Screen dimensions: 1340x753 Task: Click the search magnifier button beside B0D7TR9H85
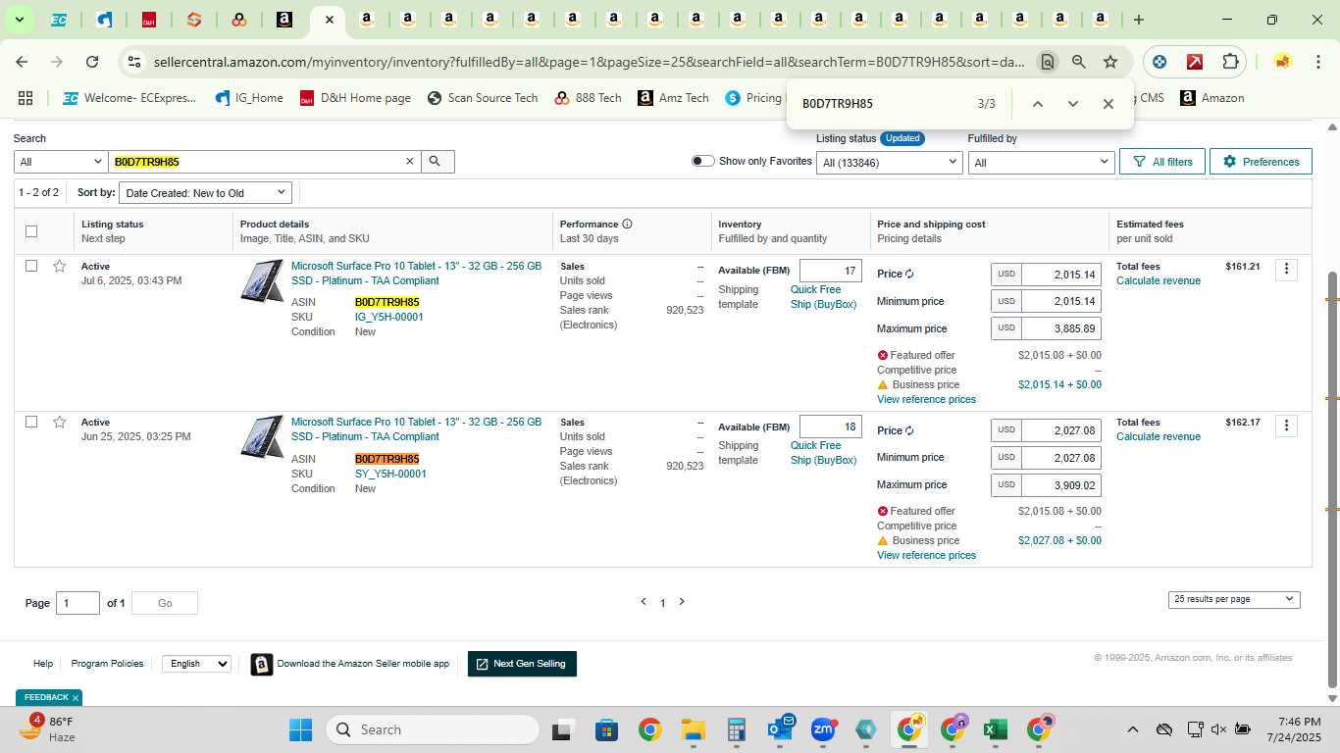438,162
